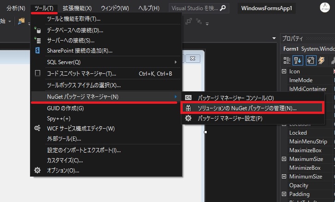This screenshot has width=335, height=202.
Task: Click the SQL Server submenu arrow
Action: (176, 62)
